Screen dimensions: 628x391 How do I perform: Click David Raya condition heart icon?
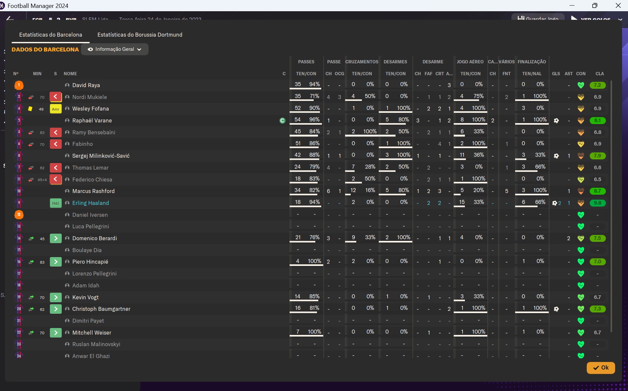[581, 85]
